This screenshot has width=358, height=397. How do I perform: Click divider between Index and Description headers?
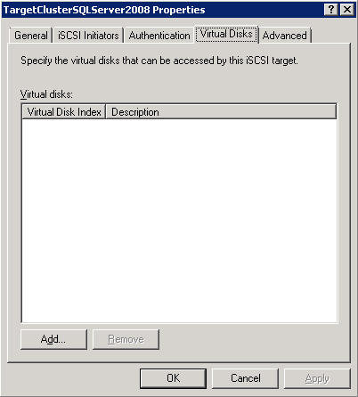point(106,112)
